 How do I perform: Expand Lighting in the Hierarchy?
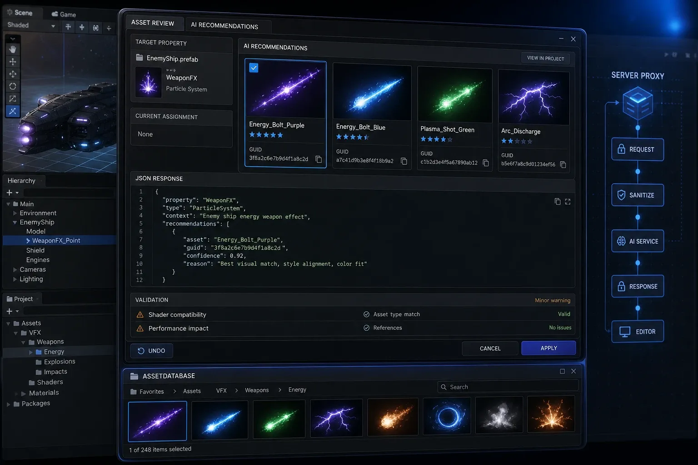coord(15,279)
